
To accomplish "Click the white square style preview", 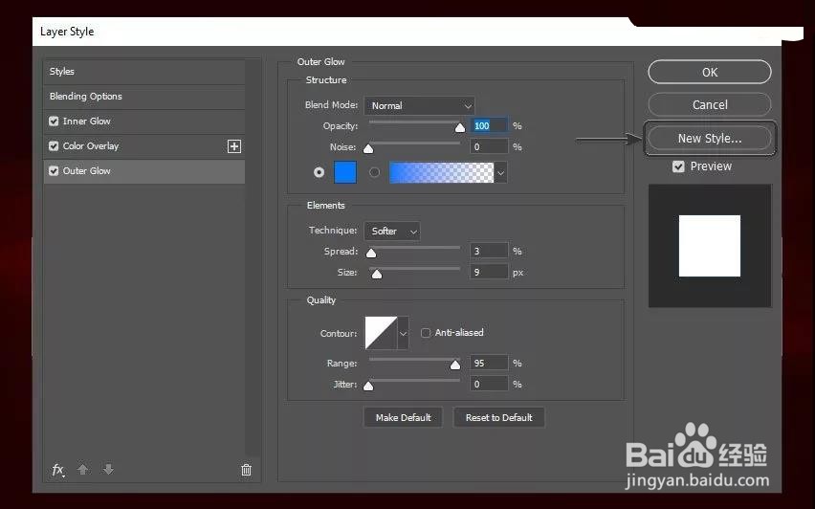I will point(710,246).
